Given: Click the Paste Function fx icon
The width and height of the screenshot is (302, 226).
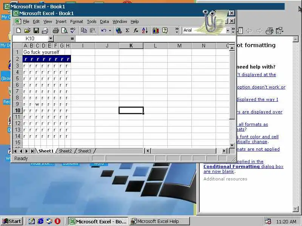Looking at the screenshot, I should (x=136, y=31).
